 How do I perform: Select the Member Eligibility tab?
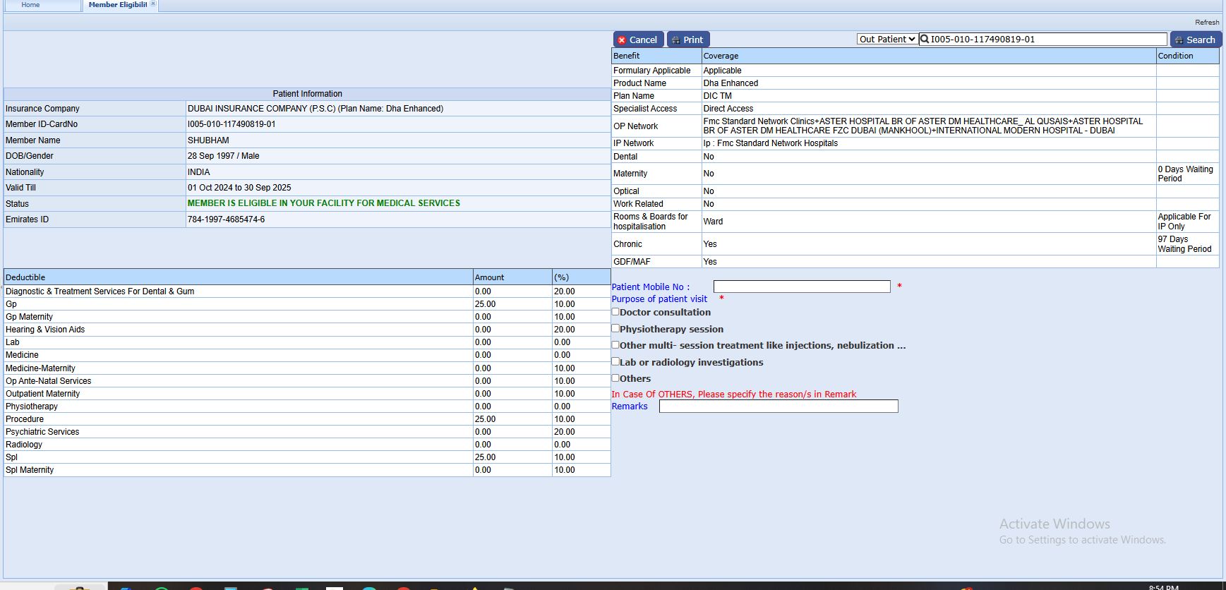117,5
